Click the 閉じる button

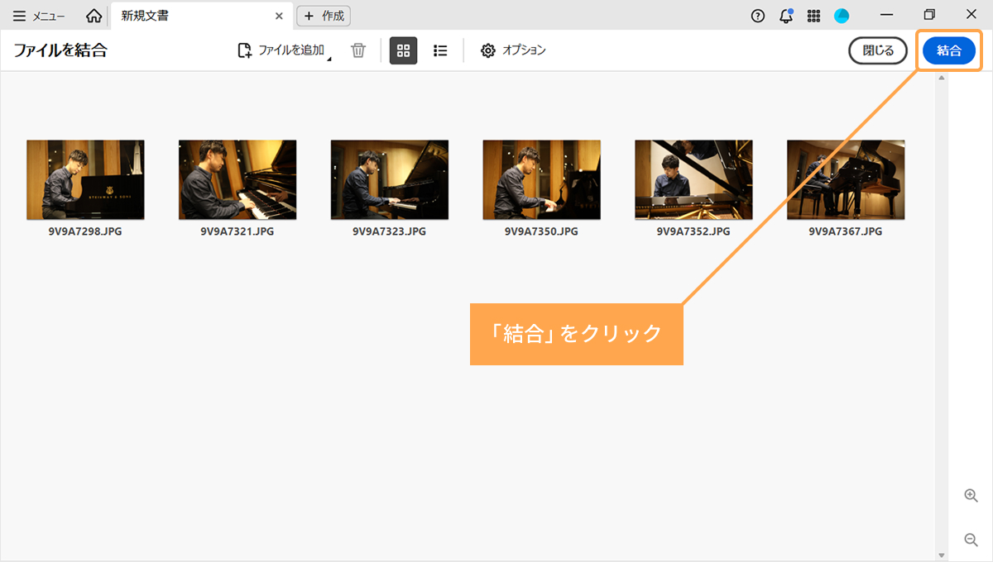pyautogui.click(x=878, y=50)
